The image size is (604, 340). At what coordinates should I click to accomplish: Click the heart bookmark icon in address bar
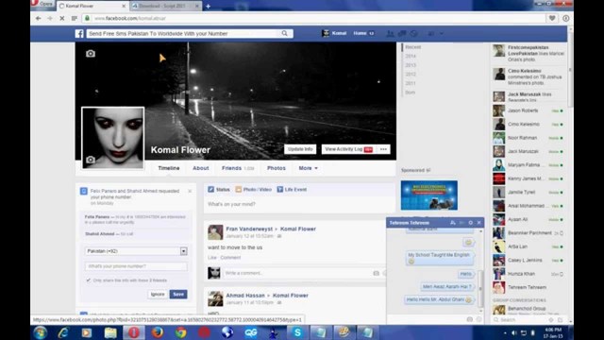tap(552, 18)
